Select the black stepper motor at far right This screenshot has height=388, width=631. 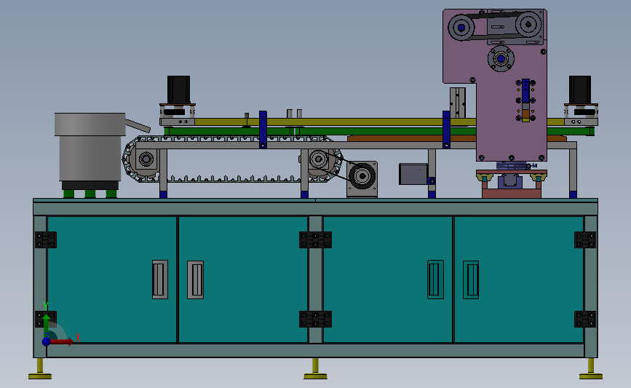[x=580, y=90]
